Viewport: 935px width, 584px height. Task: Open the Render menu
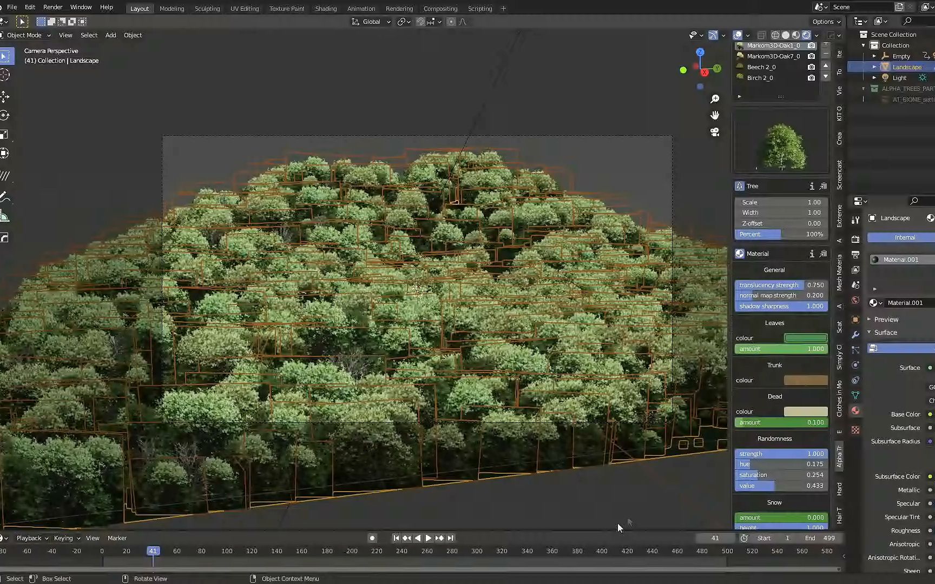[52, 7]
